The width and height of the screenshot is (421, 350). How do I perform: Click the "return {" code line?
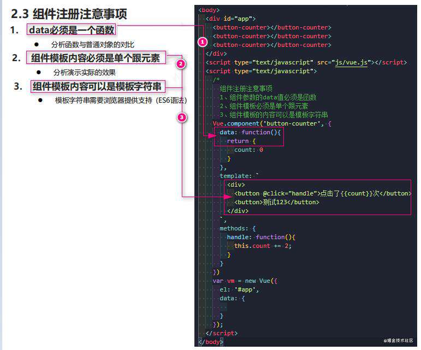pyautogui.click(x=241, y=141)
